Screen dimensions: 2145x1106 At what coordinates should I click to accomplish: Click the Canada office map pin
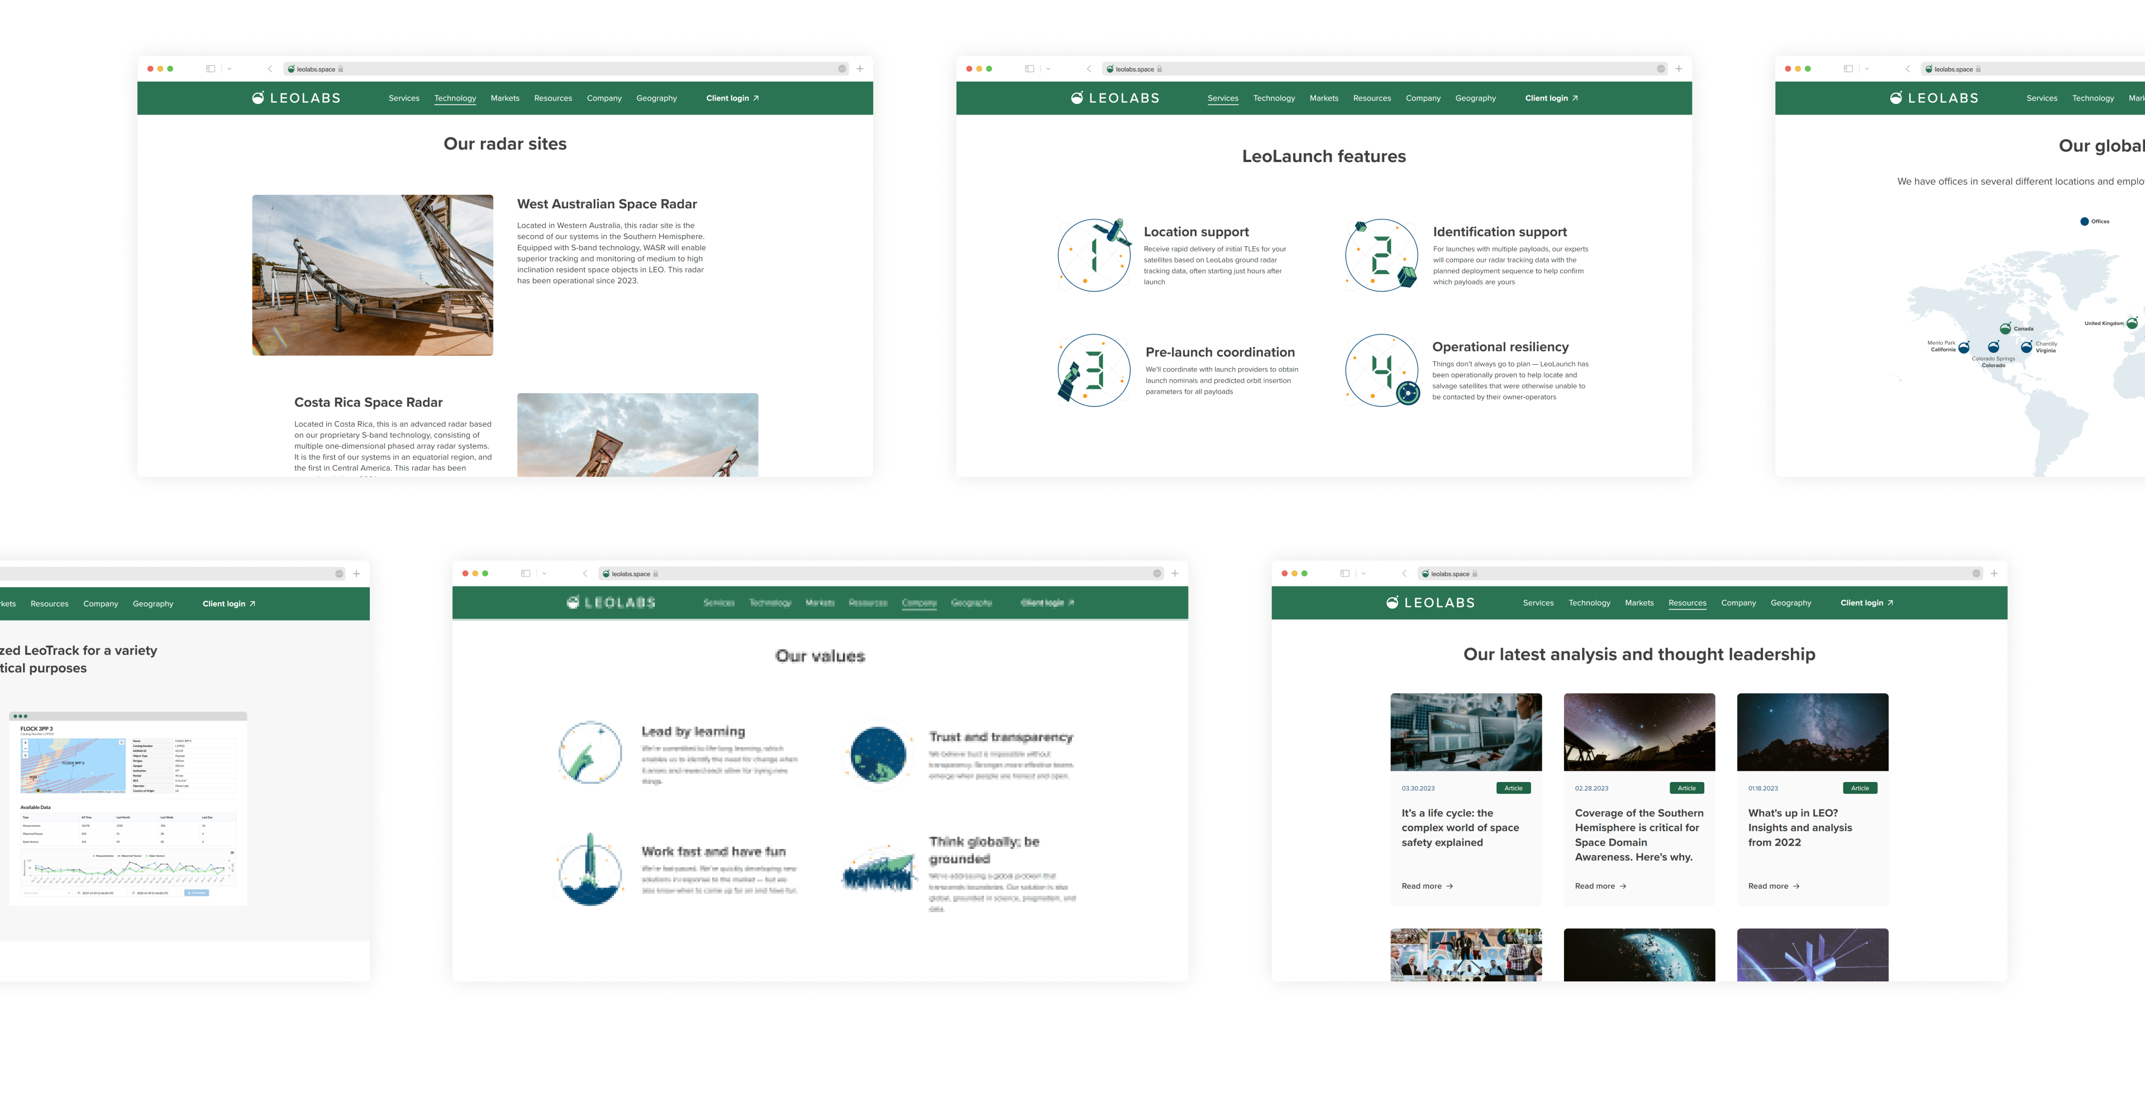(2005, 328)
